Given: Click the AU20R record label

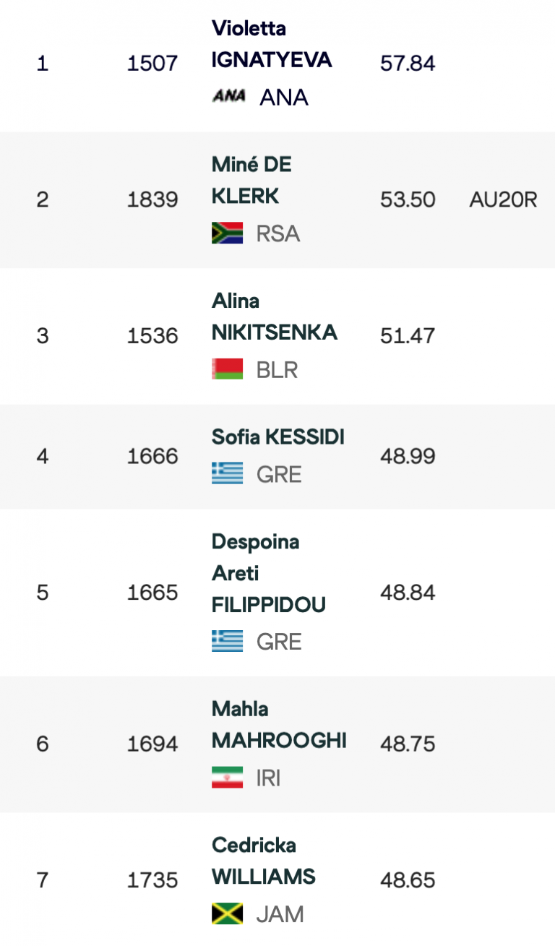Looking at the screenshot, I should pyautogui.click(x=503, y=199).
